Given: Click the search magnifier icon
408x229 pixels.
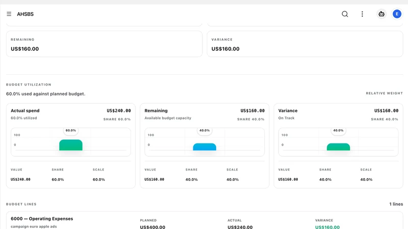Looking at the screenshot, I should tap(345, 14).
